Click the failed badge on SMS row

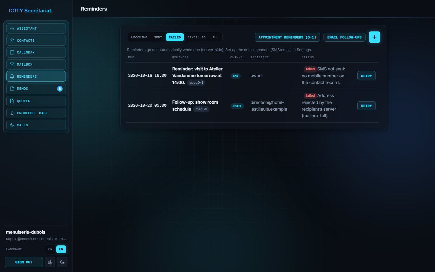310,69
